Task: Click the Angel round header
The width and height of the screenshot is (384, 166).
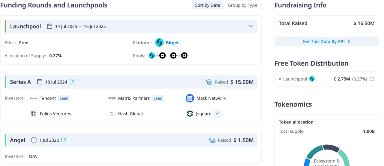Action: [131, 140]
